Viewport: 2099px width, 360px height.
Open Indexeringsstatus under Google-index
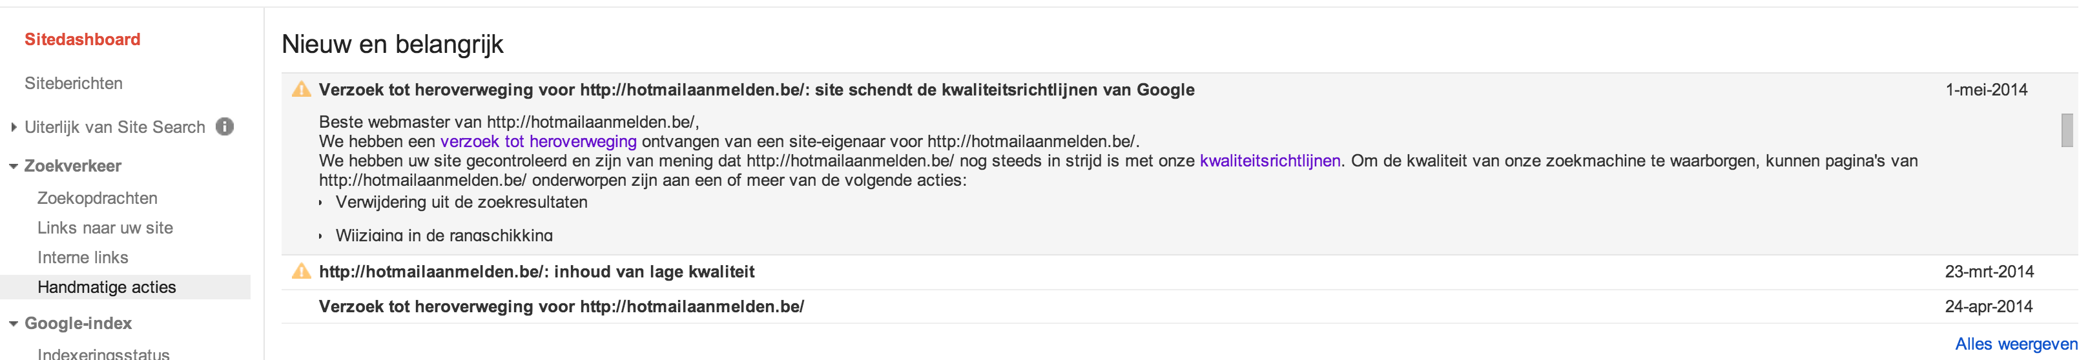(x=103, y=354)
